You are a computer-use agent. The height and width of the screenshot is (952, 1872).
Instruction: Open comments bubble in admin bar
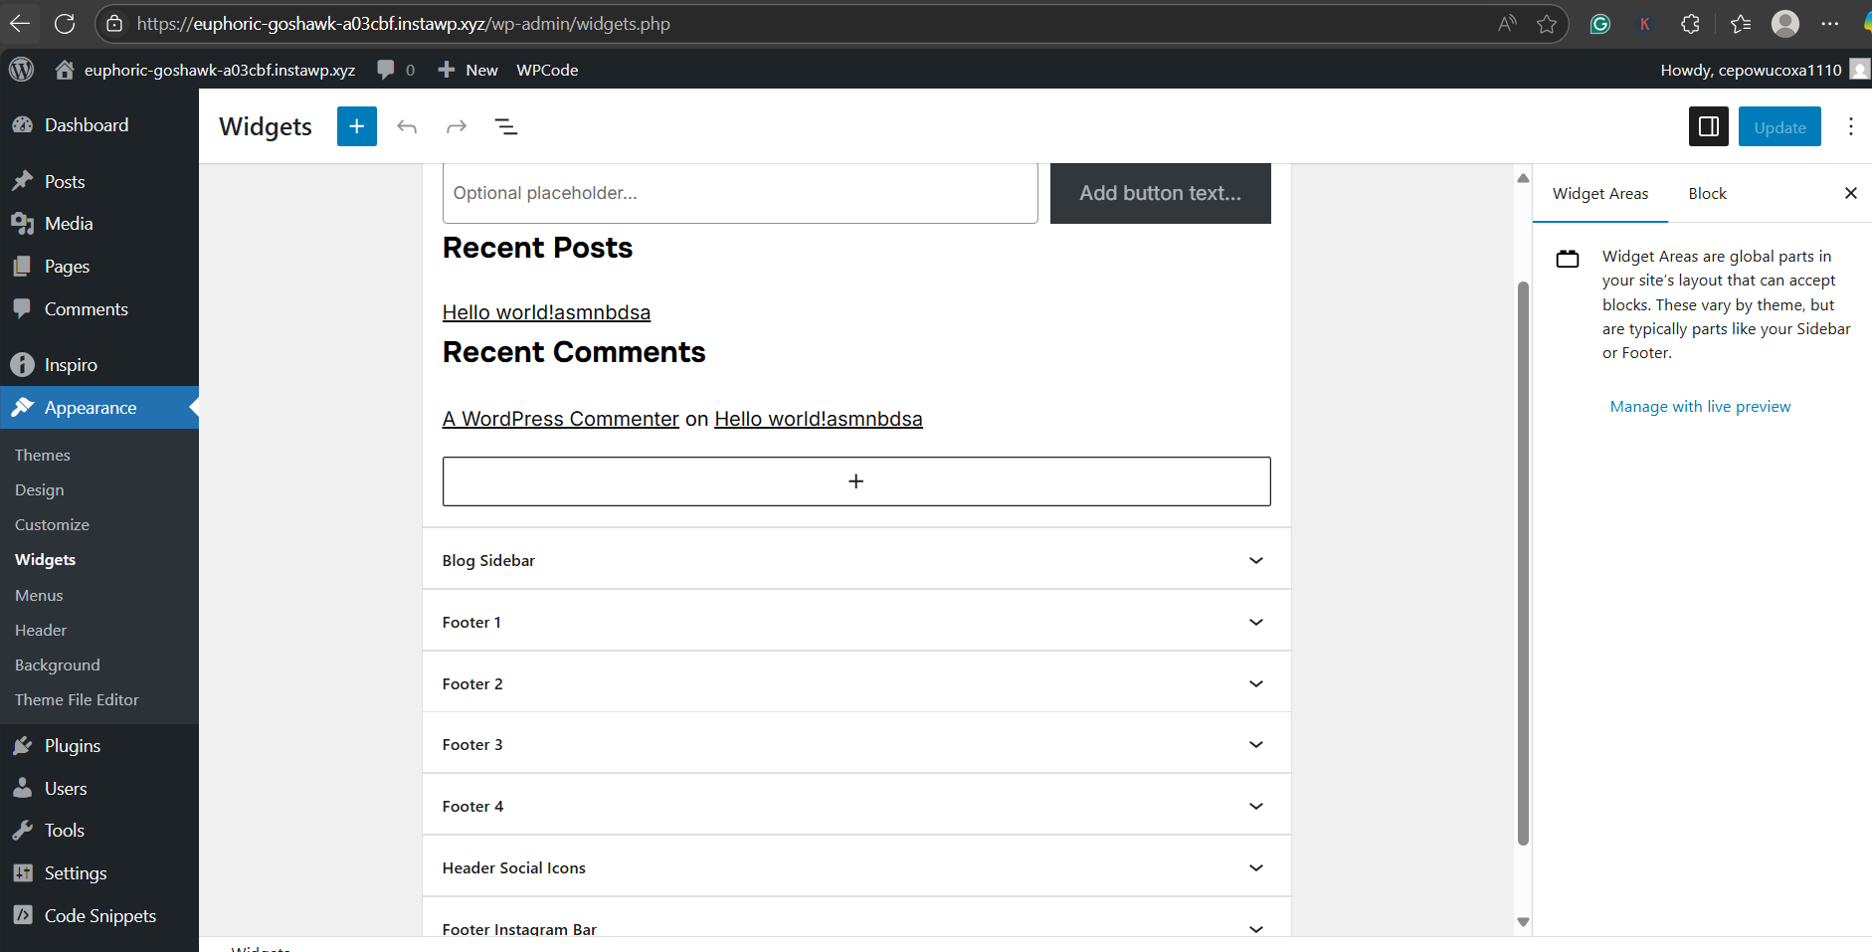[395, 70]
